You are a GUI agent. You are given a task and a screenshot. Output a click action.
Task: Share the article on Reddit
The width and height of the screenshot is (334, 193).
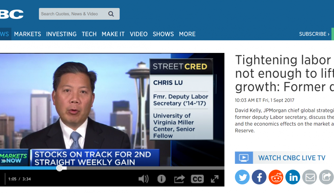click(x=276, y=177)
